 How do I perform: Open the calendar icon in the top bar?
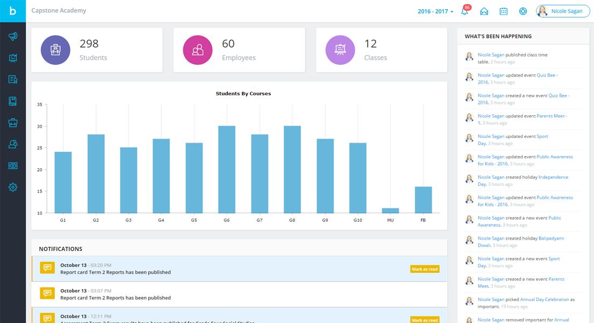coord(503,11)
